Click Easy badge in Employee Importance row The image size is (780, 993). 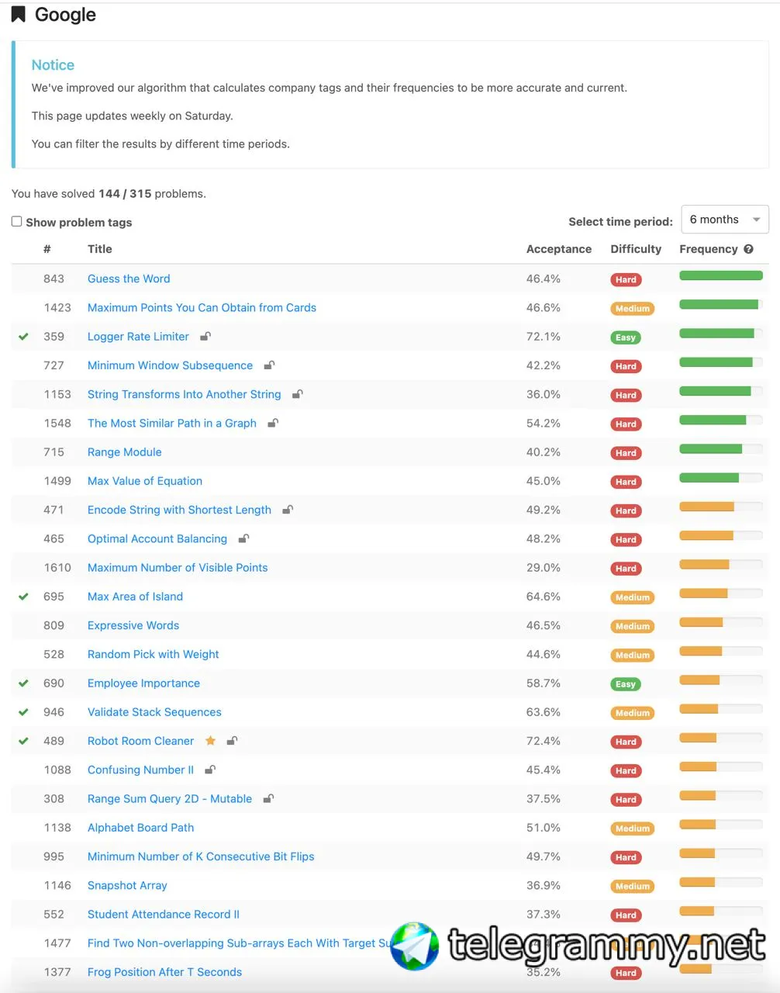(626, 684)
